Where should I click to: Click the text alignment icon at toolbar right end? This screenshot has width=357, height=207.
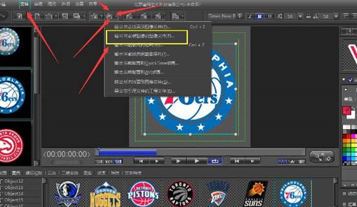[x=346, y=16]
